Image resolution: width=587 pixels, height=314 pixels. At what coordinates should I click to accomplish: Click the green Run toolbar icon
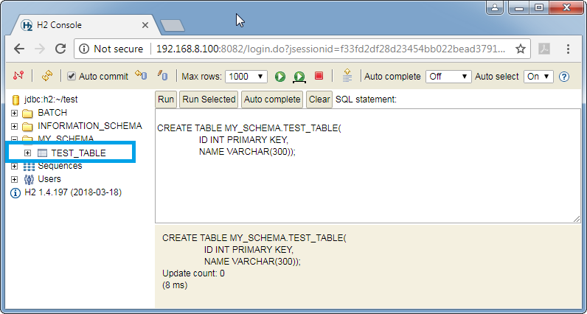coord(280,77)
